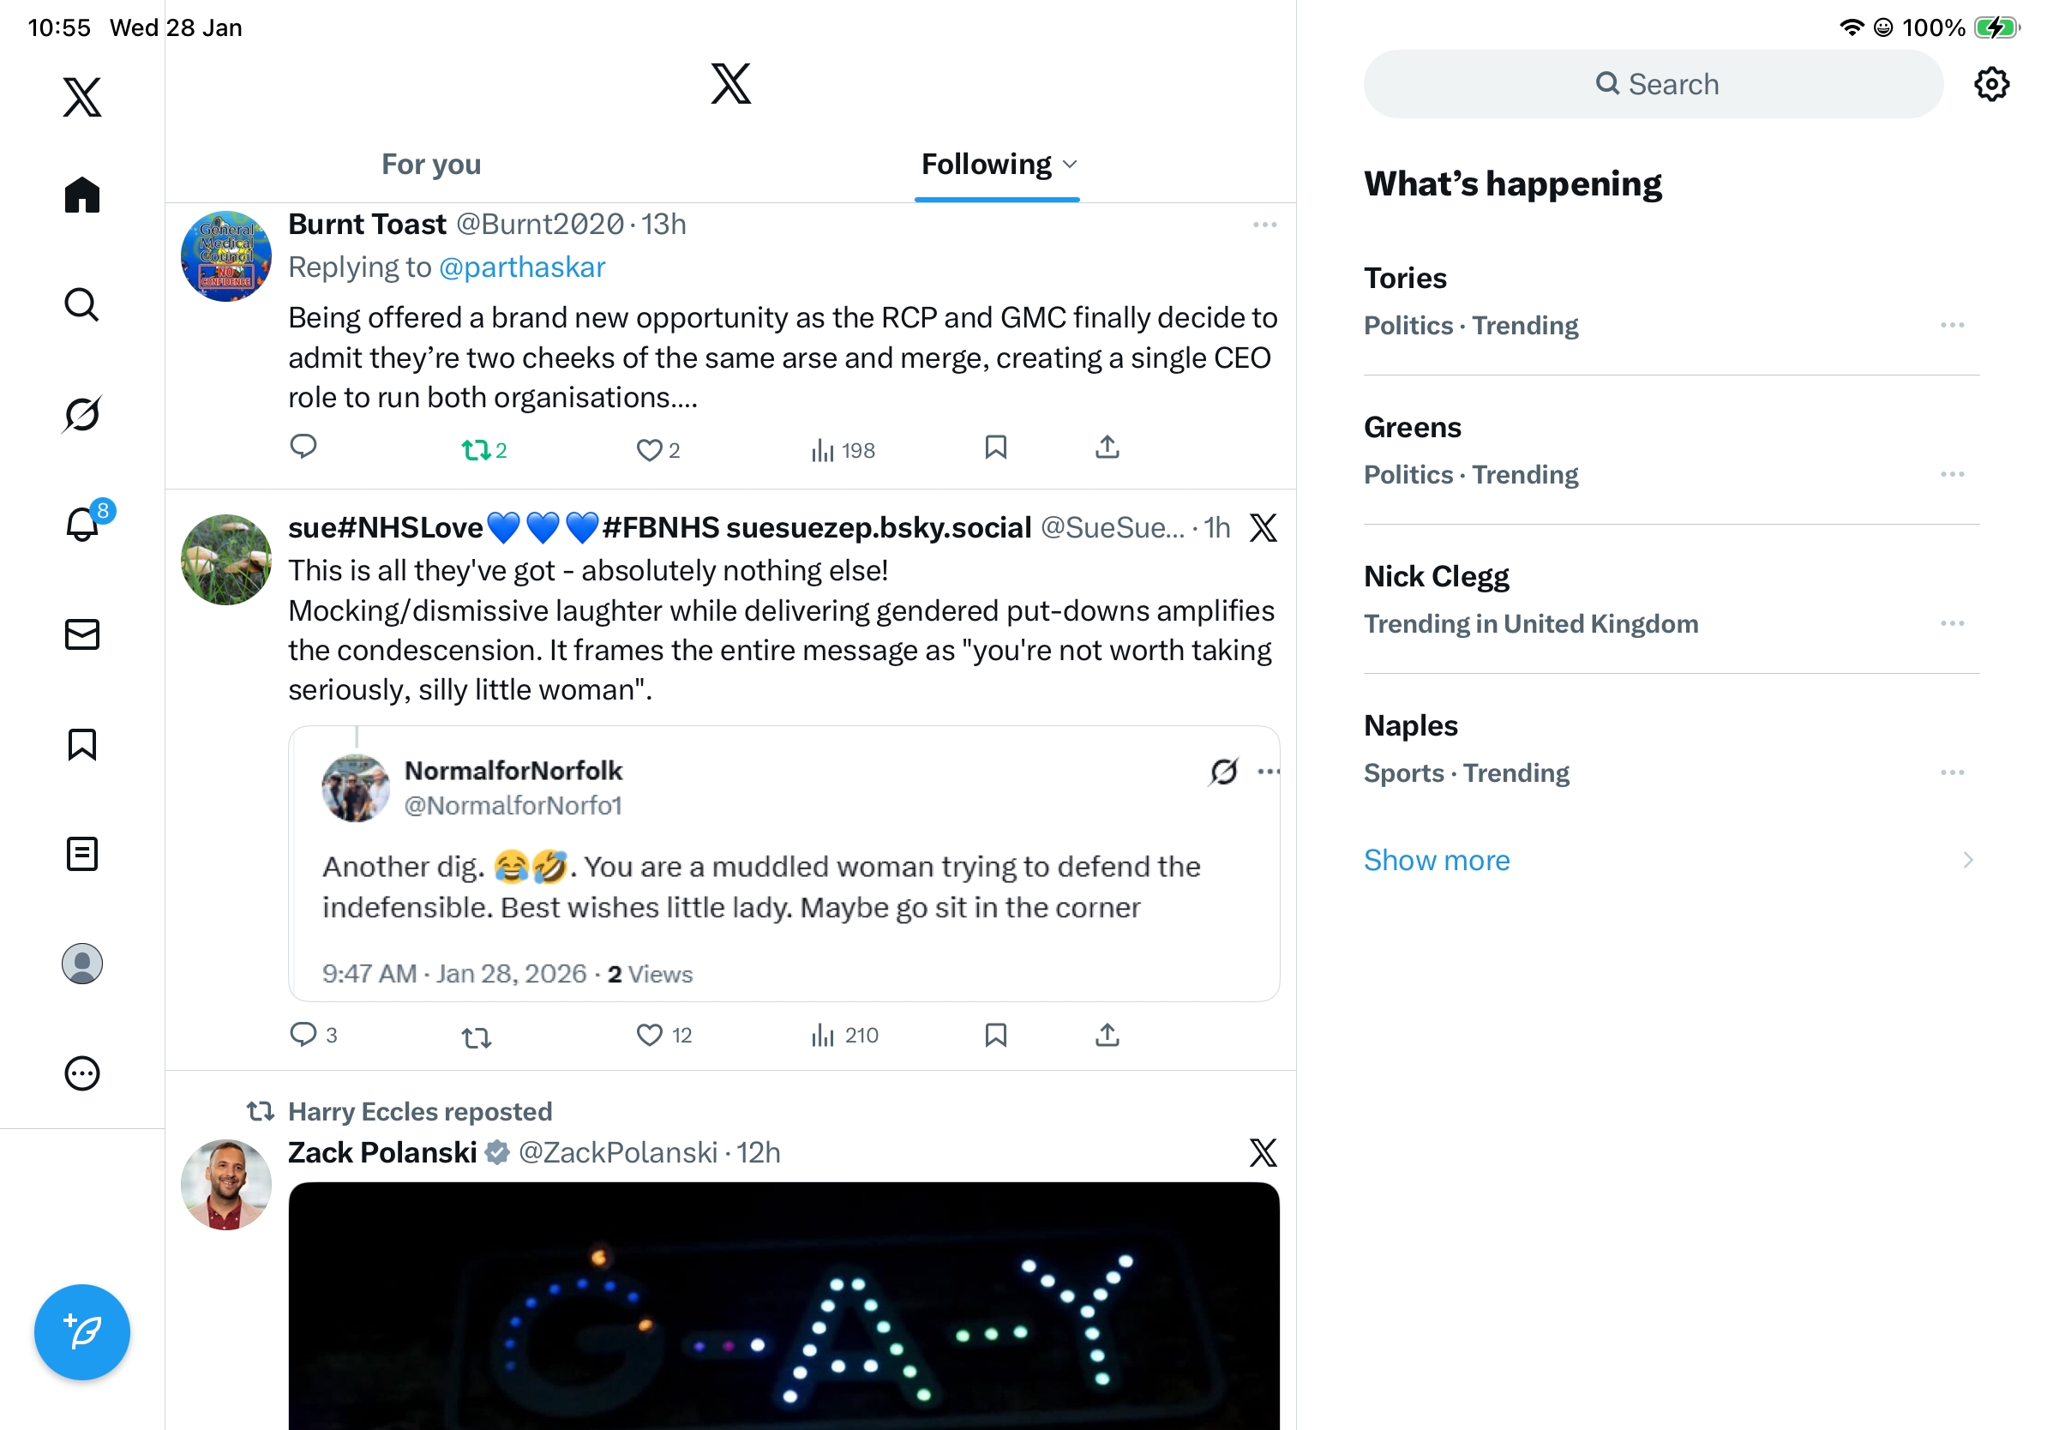This screenshot has height=1430, width=2047.
Task: Open more options for Tories trend
Action: click(1952, 326)
